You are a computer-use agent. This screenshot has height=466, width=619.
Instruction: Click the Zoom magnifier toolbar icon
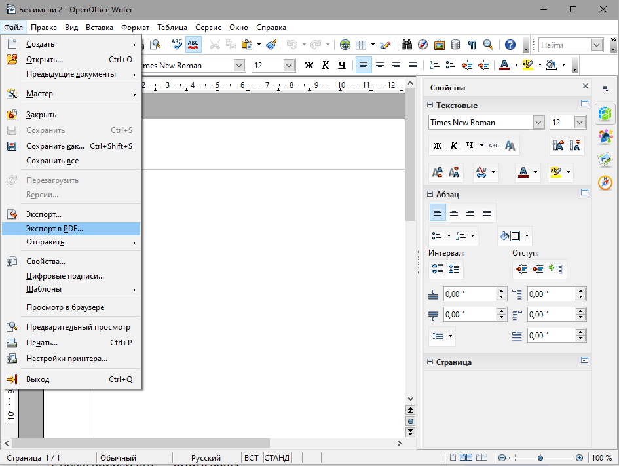[x=489, y=45]
